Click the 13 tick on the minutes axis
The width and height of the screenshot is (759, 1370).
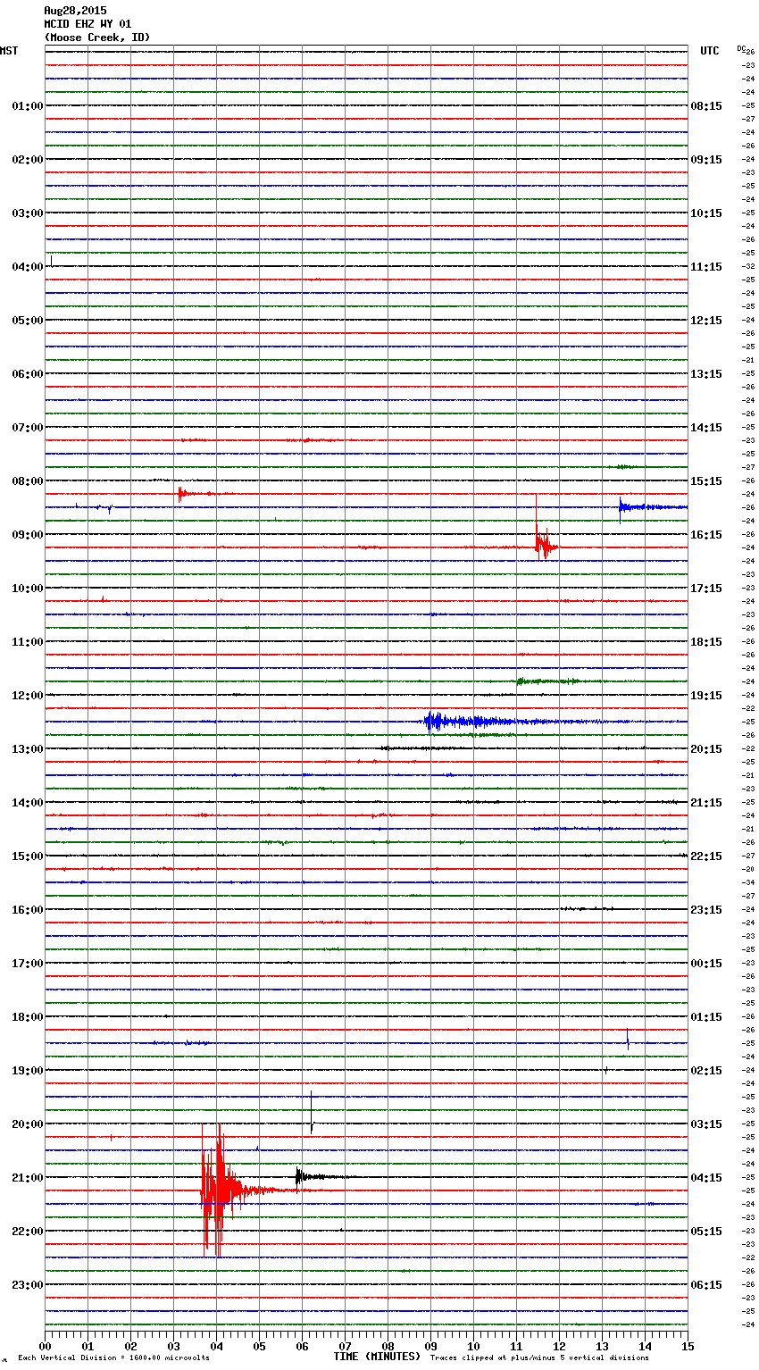tap(602, 1346)
